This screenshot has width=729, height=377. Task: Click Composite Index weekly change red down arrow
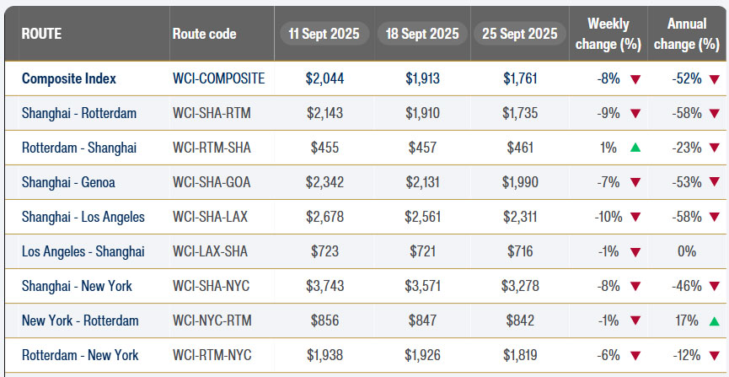coord(635,78)
